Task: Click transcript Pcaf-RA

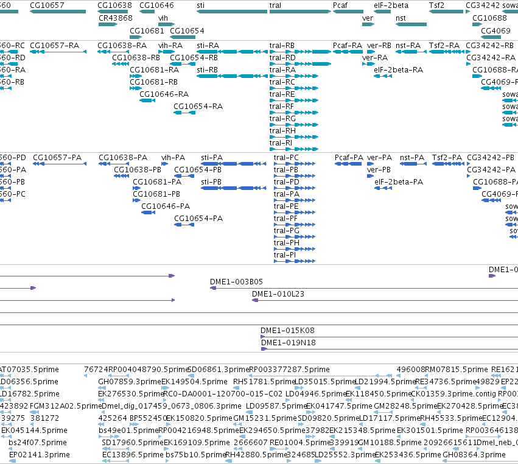Action: click(x=348, y=52)
